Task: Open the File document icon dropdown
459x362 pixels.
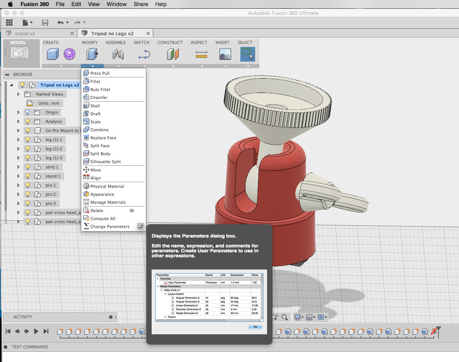Action: tap(28, 23)
